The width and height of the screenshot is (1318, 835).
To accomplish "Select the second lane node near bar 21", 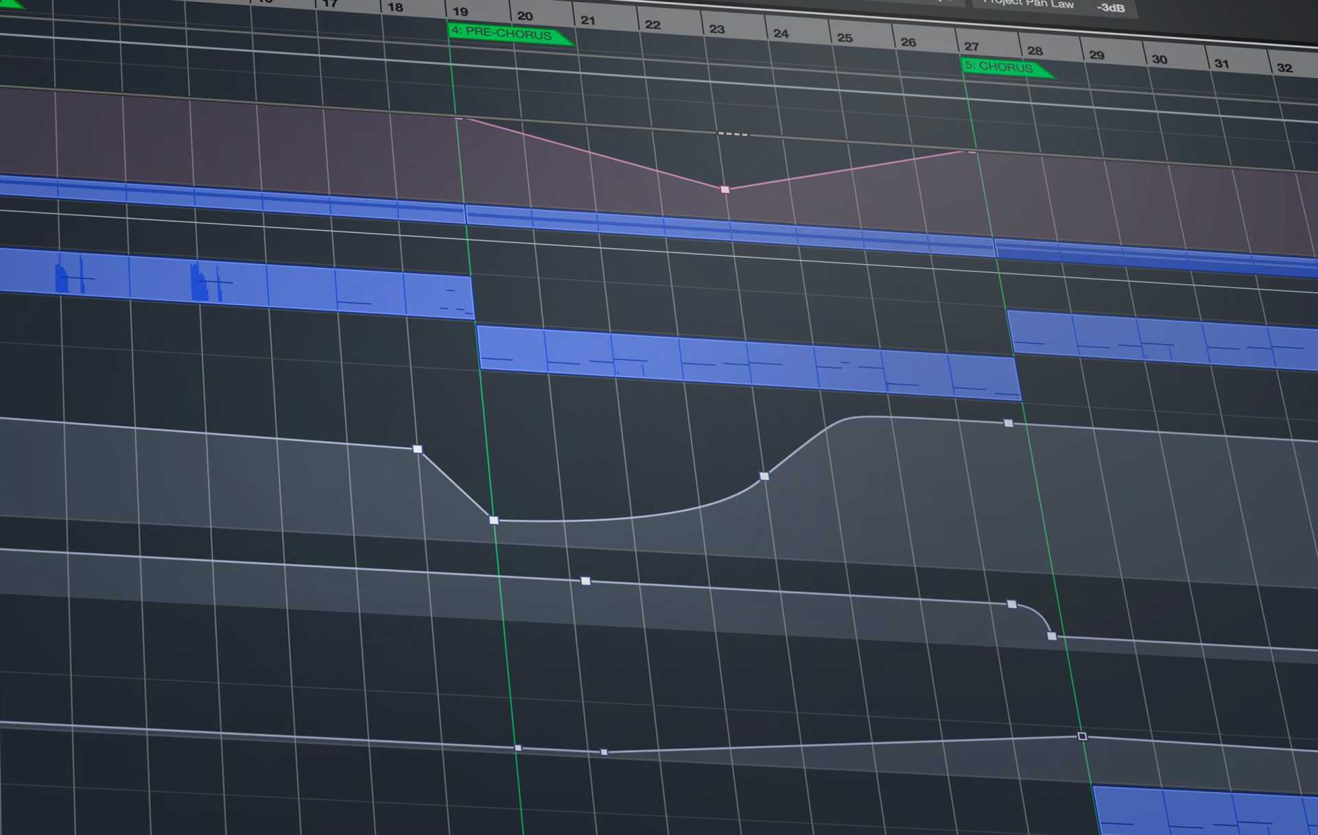I will [x=585, y=581].
